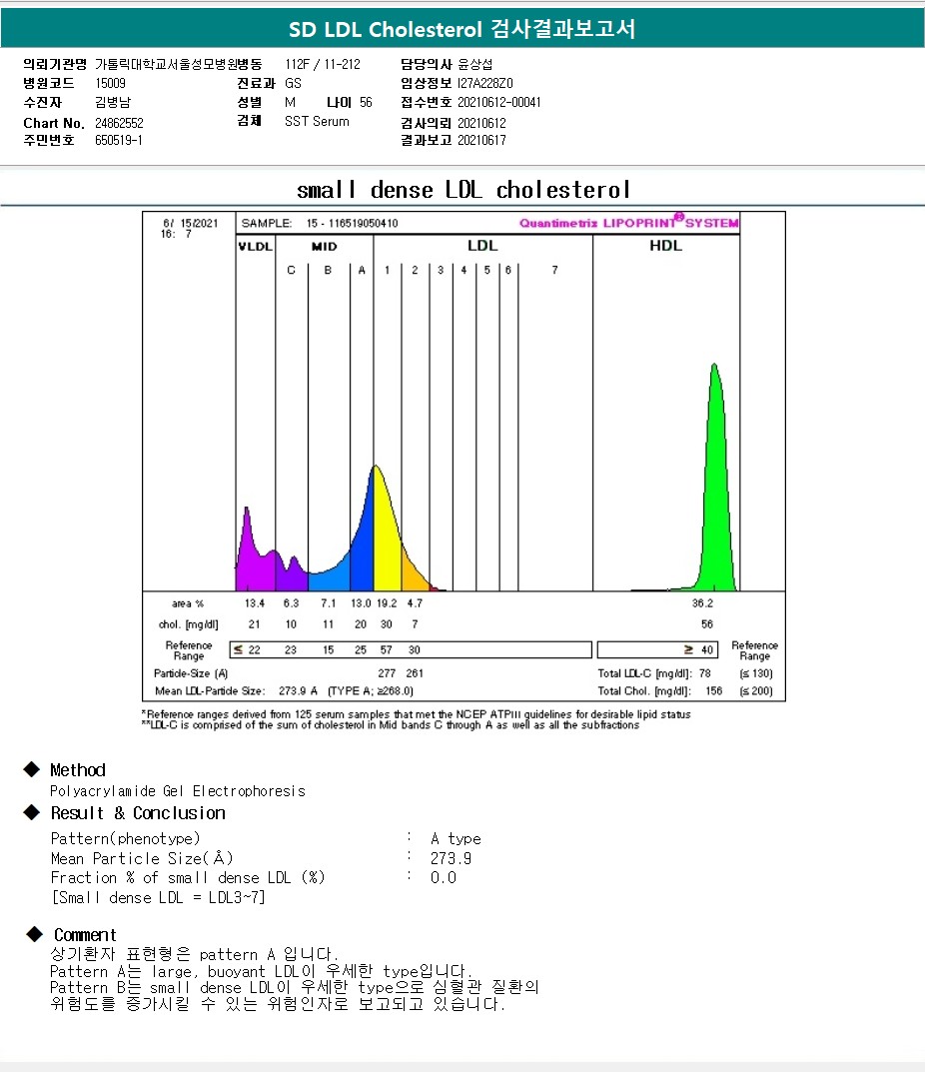
Task: Select the particle size value '261'
Action: click(x=415, y=673)
